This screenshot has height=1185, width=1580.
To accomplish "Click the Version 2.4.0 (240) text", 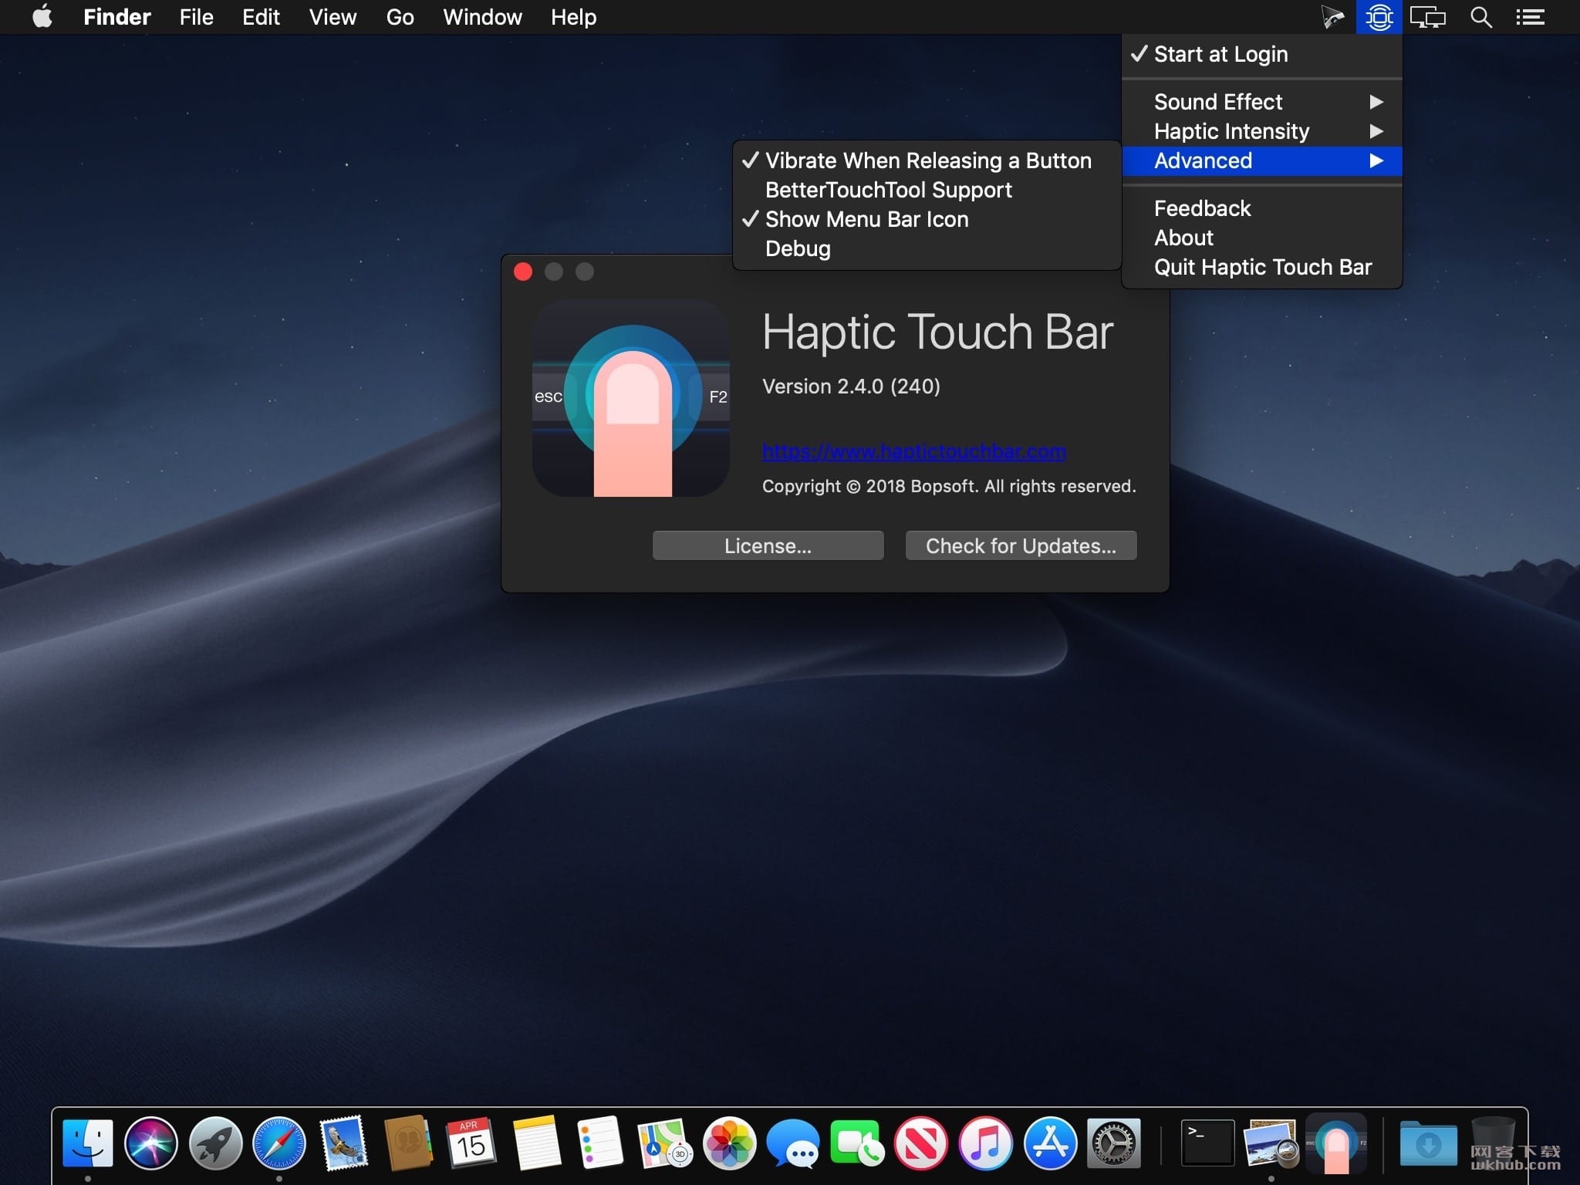I will coord(851,387).
